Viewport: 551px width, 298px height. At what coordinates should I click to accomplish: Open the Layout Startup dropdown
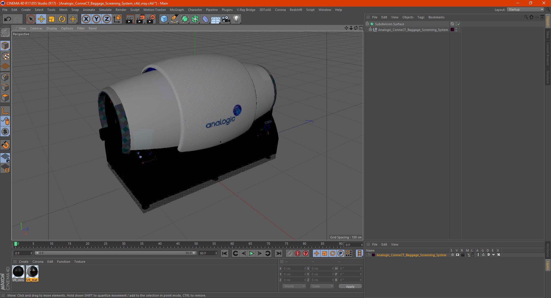pyautogui.click(x=525, y=9)
